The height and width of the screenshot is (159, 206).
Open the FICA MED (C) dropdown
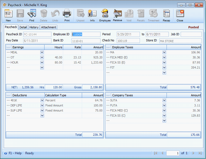[x=164, y=110]
